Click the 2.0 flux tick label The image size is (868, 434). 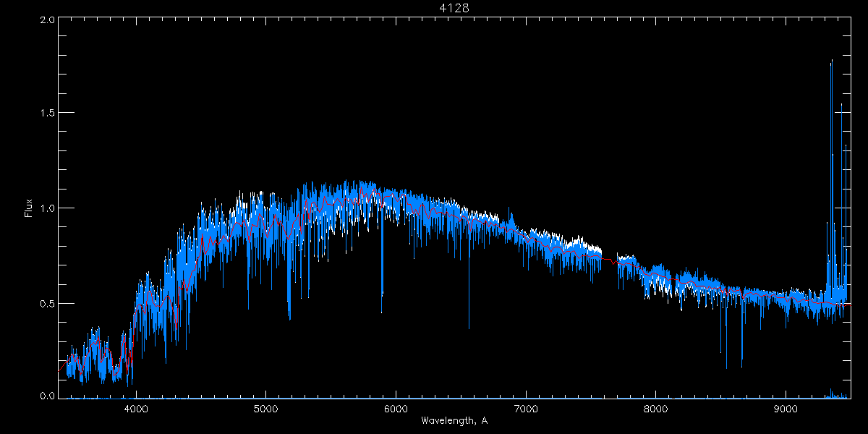47,20
